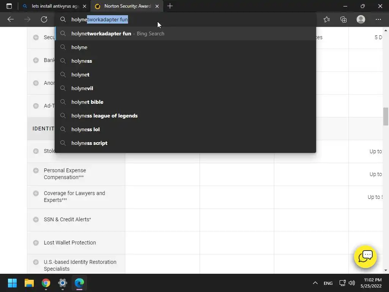The image size is (389, 292).
Task: Click the vertical page scrollbar thumb
Action: pos(386,116)
